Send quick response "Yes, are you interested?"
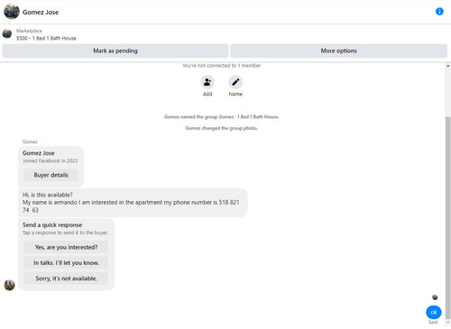451x329 pixels. click(x=66, y=247)
